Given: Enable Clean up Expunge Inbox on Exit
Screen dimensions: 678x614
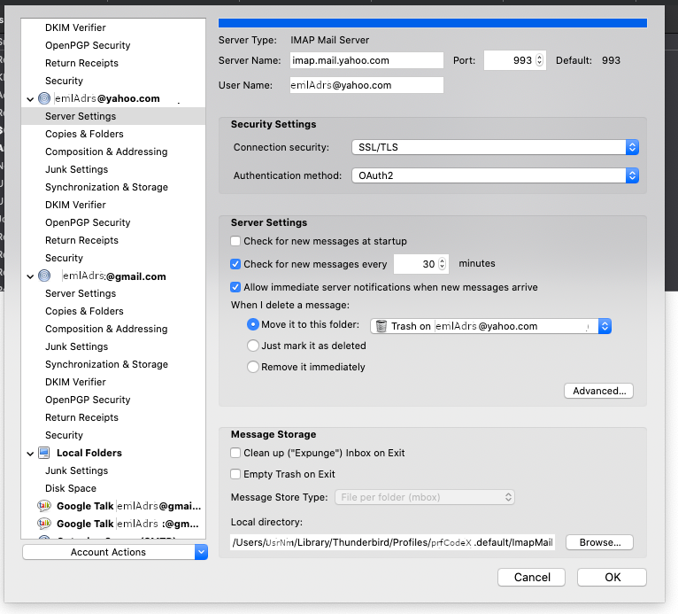Looking at the screenshot, I should pos(235,453).
